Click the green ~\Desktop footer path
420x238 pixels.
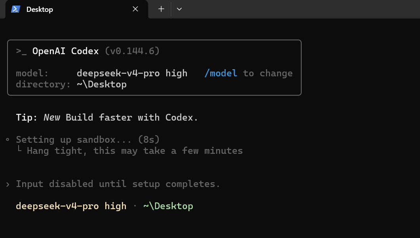pos(168,206)
